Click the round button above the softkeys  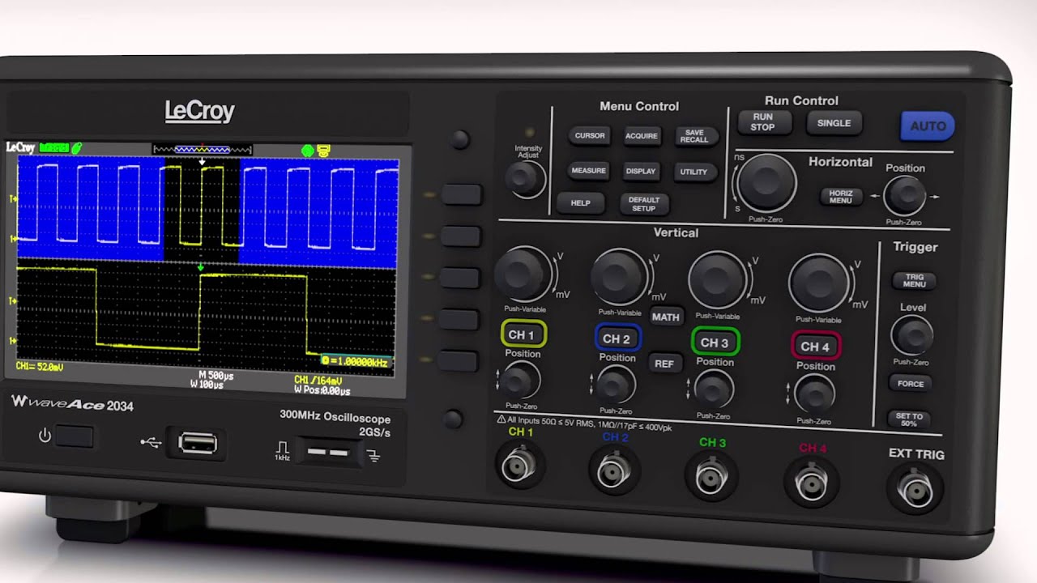click(459, 139)
